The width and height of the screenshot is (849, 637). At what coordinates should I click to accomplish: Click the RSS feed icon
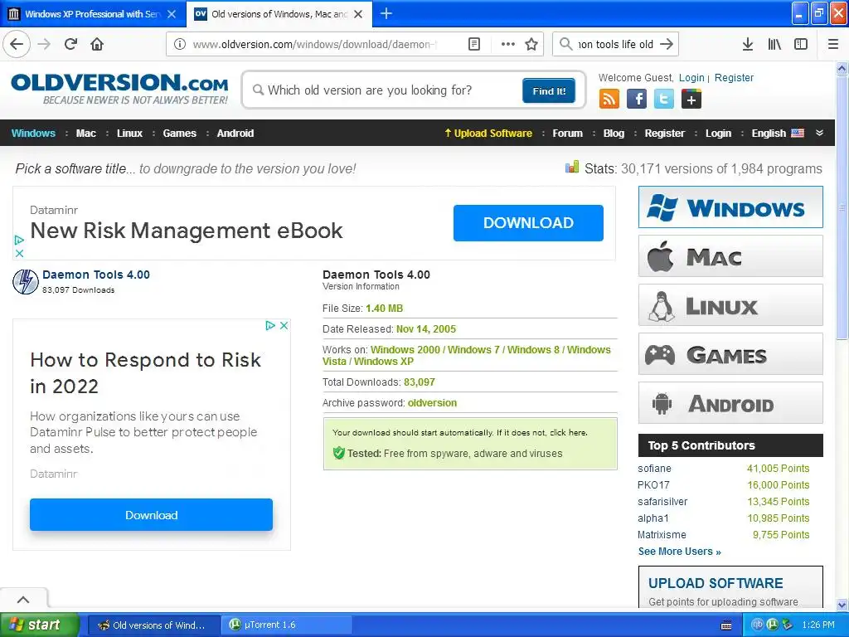[609, 100]
